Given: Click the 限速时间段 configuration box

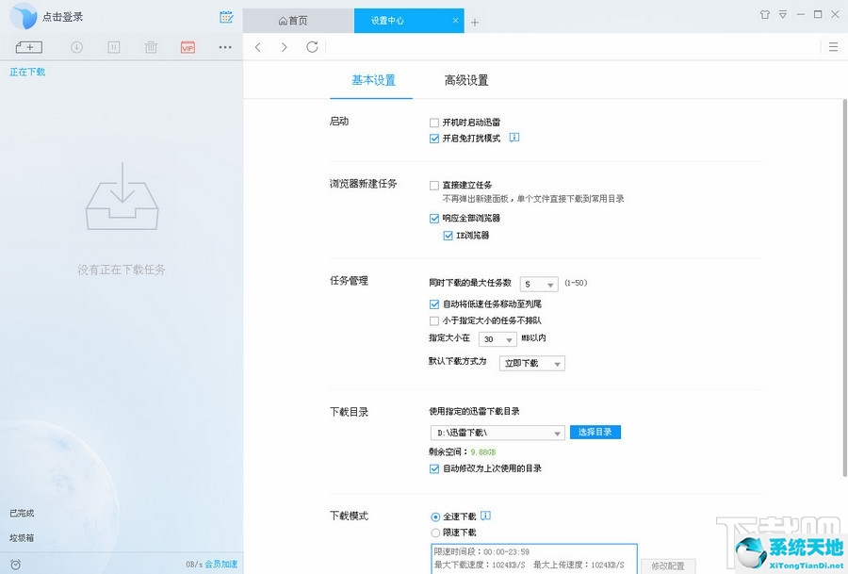Looking at the screenshot, I should tap(534, 558).
